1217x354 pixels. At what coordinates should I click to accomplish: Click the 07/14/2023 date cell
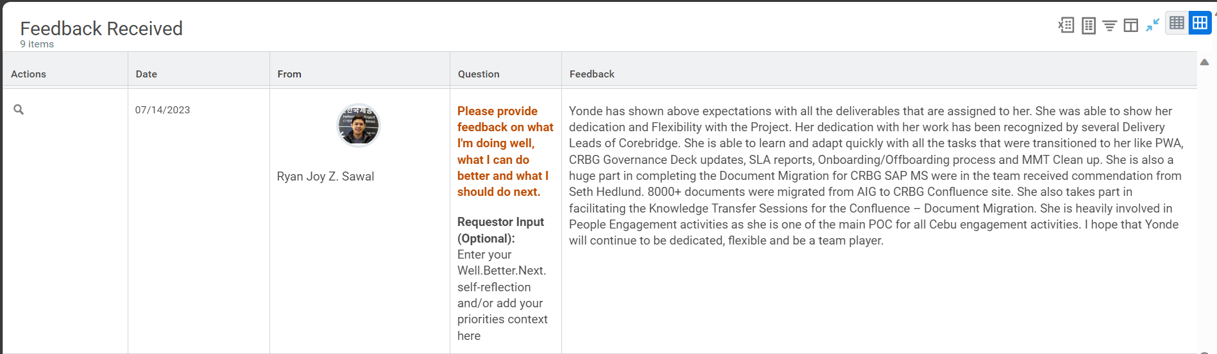[162, 110]
